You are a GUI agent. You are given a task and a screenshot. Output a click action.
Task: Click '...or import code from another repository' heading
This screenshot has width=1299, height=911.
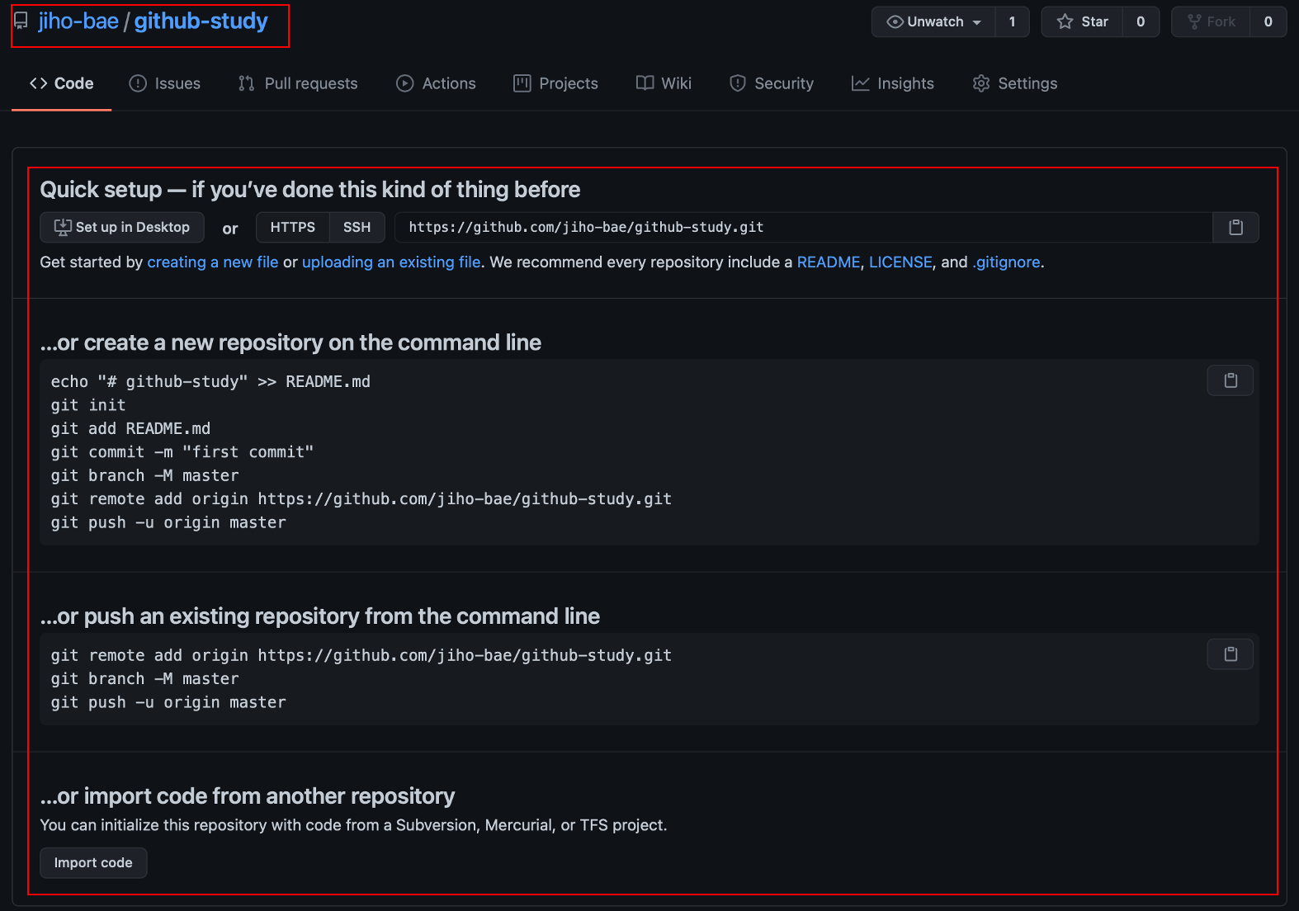point(248,796)
